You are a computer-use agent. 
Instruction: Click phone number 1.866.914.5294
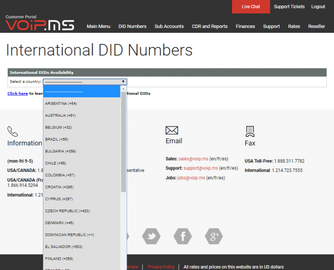click(23, 185)
